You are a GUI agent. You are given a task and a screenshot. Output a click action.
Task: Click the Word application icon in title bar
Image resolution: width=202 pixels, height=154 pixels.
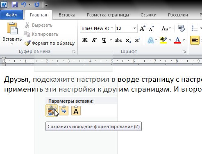click(x=4, y=5)
